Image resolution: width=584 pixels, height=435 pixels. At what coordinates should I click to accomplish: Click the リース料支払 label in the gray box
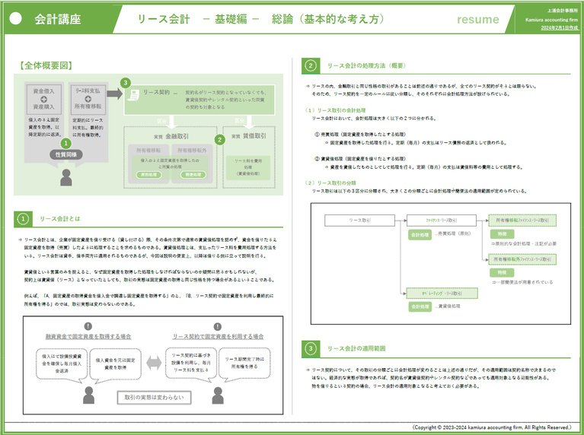coord(88,90)
